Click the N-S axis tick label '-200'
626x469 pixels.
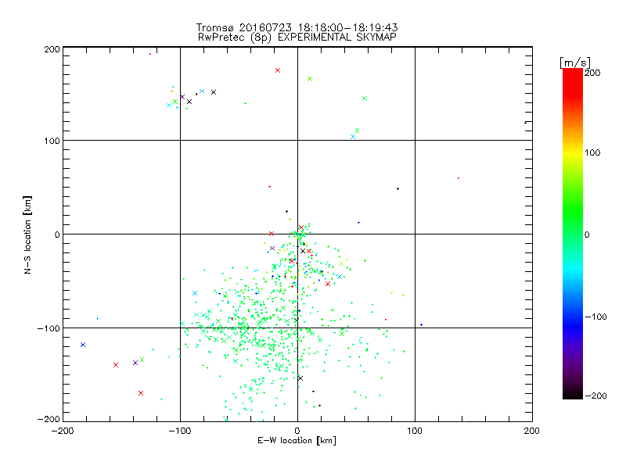tap(49, 419)
